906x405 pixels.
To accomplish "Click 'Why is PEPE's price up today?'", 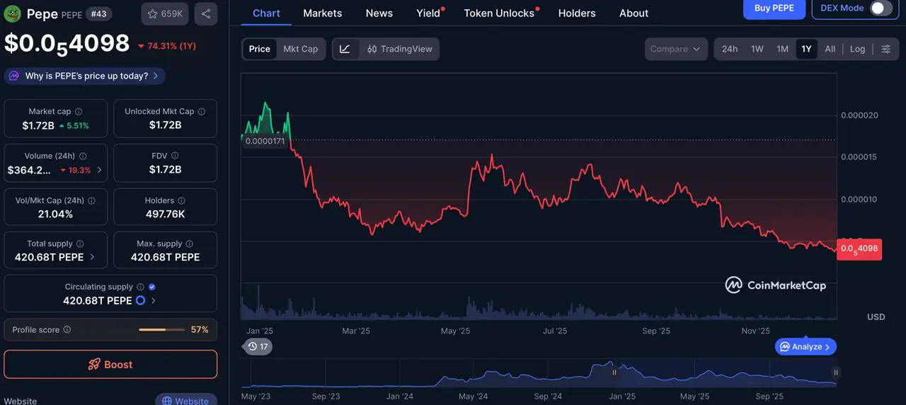I will pos(85,76).
